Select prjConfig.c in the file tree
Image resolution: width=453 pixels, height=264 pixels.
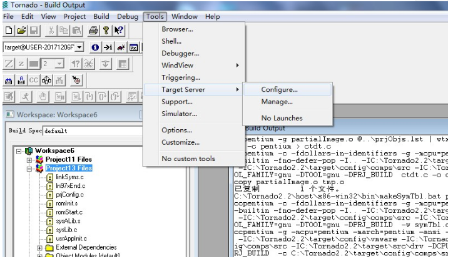[69, 195]
